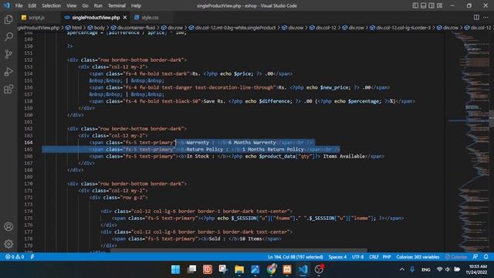Open the Accounts menu icon
This screenshot has height=278, width=494.
(x=8, y=226)
